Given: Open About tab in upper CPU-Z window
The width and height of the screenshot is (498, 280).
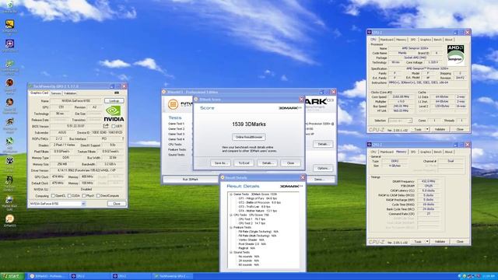Looking at the screenshot, I should [x=448, y=40].
